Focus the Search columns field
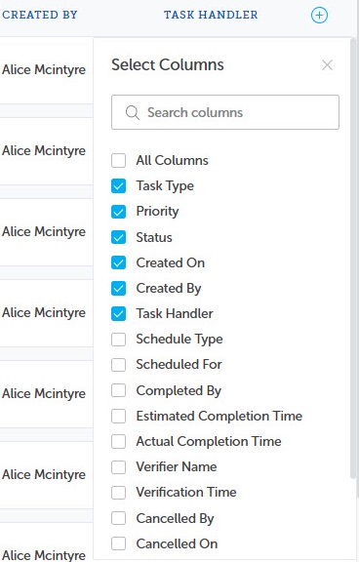Image resolution: width=359 pixels, height=562 pixels. 225,112
